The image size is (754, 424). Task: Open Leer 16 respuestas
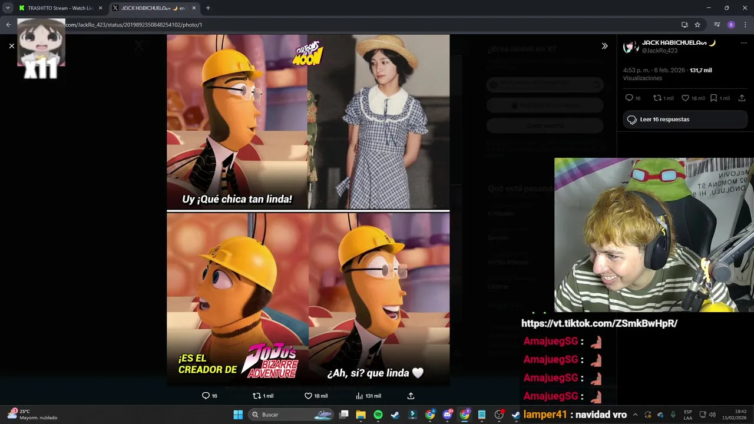[685, 120]
